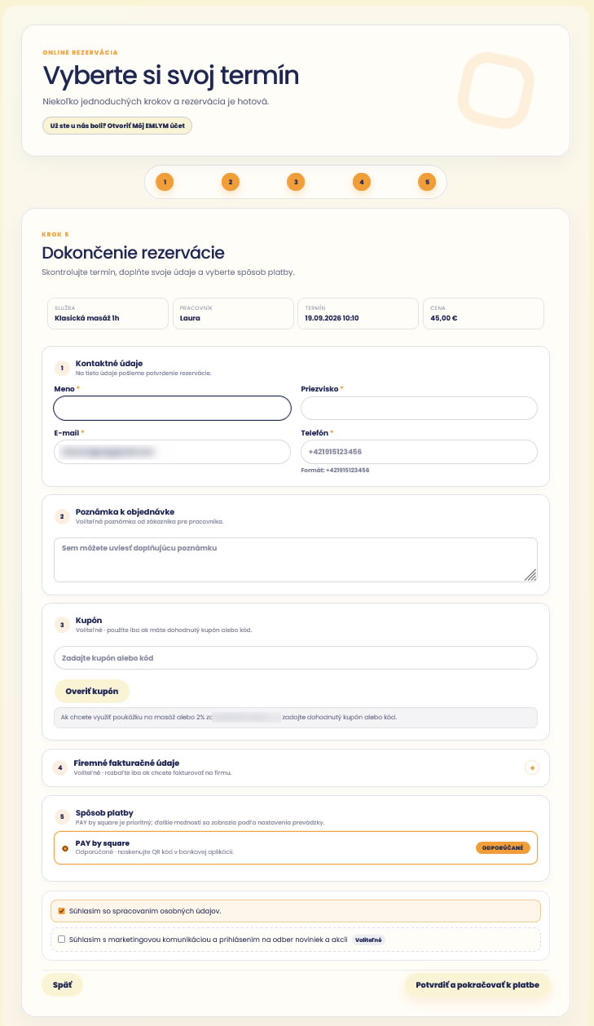
Task: Go back with the Späť button
Action: [63, 985]
